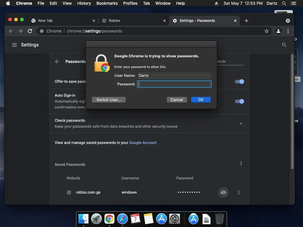Click the username windows
The width and height of the screenshot is (303, 227).
[129, 192]
